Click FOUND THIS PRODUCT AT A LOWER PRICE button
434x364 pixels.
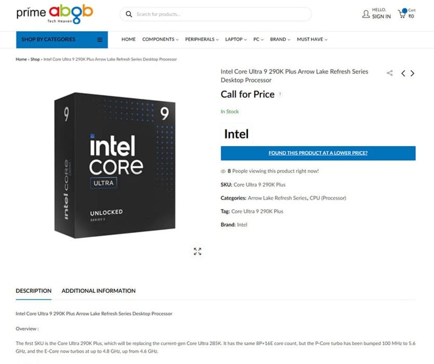(318, 153)
